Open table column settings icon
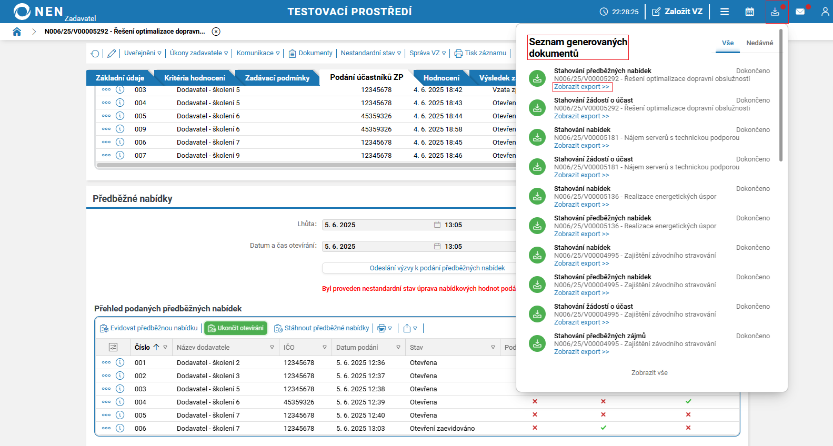The image size is (833, 446). (113, 347)
